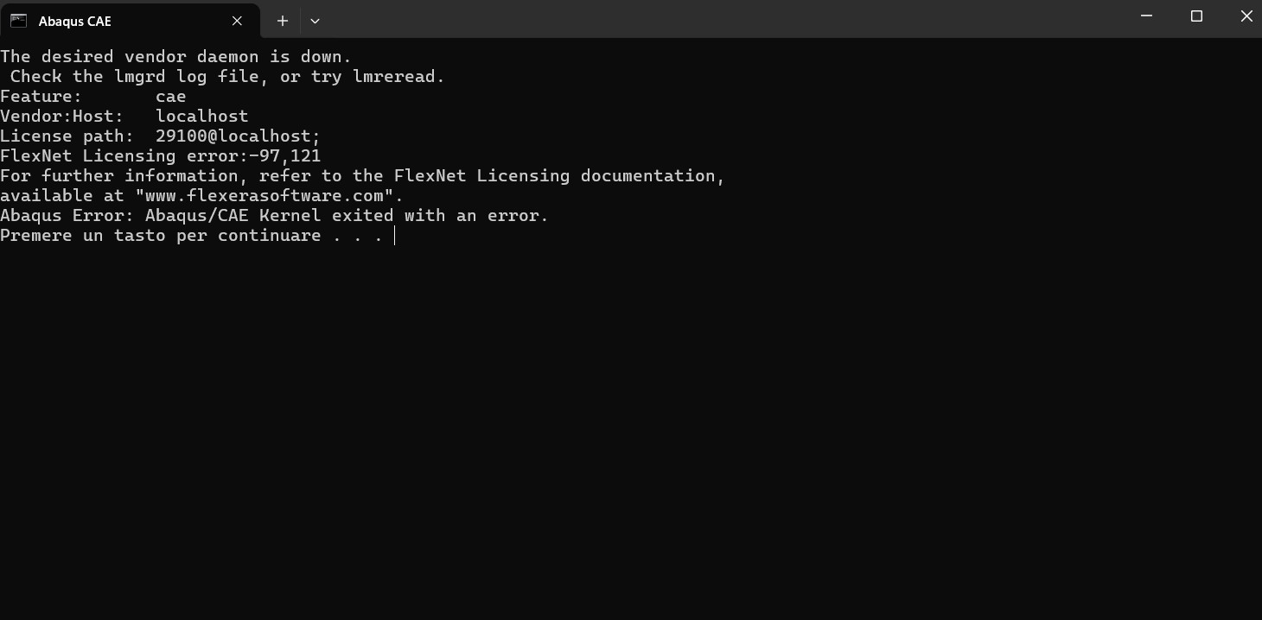Click the terminal icon in the Abaqus CAE tab
Image resolution: width=1262 pixels, height=620 pixels.
[18, 21]
